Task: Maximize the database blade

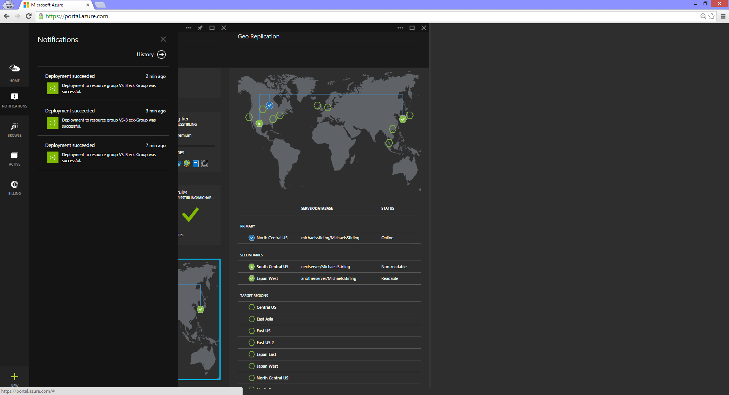Action: coord(212,28)
